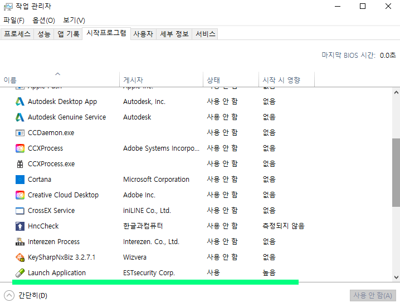Click the CrossEX Service icon

20,211
